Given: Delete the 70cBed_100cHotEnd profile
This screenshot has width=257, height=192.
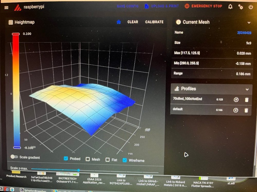Looking at the screenshot, I should (246, 100).
